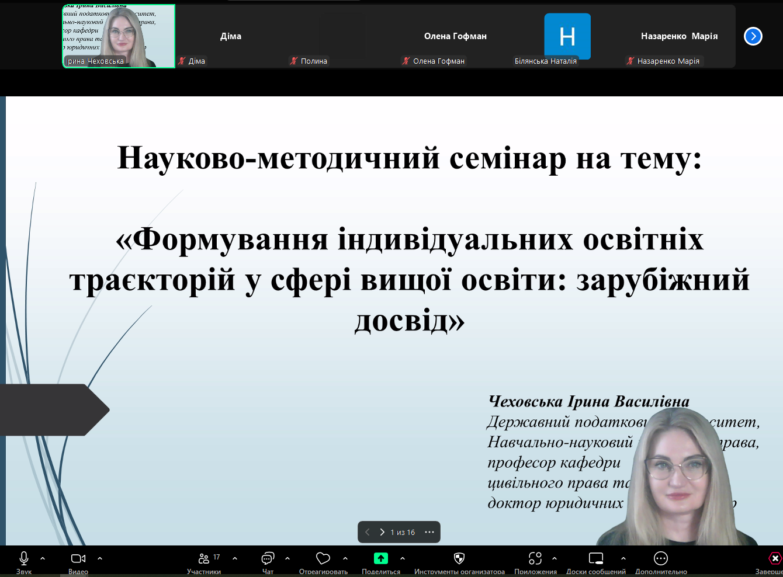Expand share options arrow next to Поделиться
The height and width of the screenshot is (577, 783).
click(x=403, y=558)
